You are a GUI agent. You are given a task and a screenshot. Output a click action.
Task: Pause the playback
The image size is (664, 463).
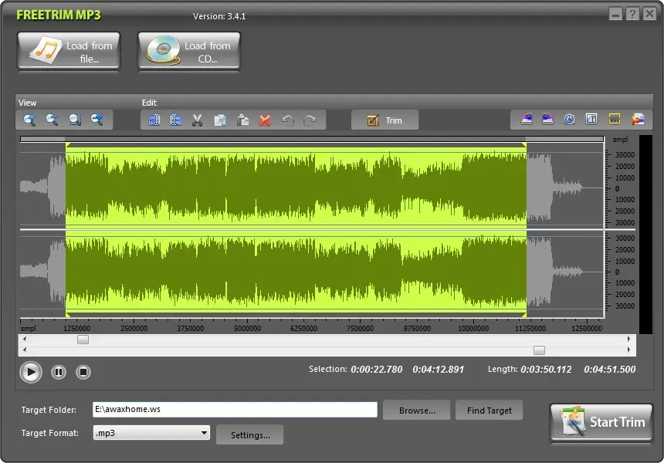coord(59,372)
